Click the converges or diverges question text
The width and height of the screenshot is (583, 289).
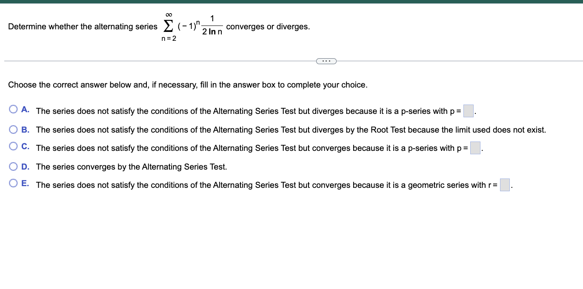(268, 26)
